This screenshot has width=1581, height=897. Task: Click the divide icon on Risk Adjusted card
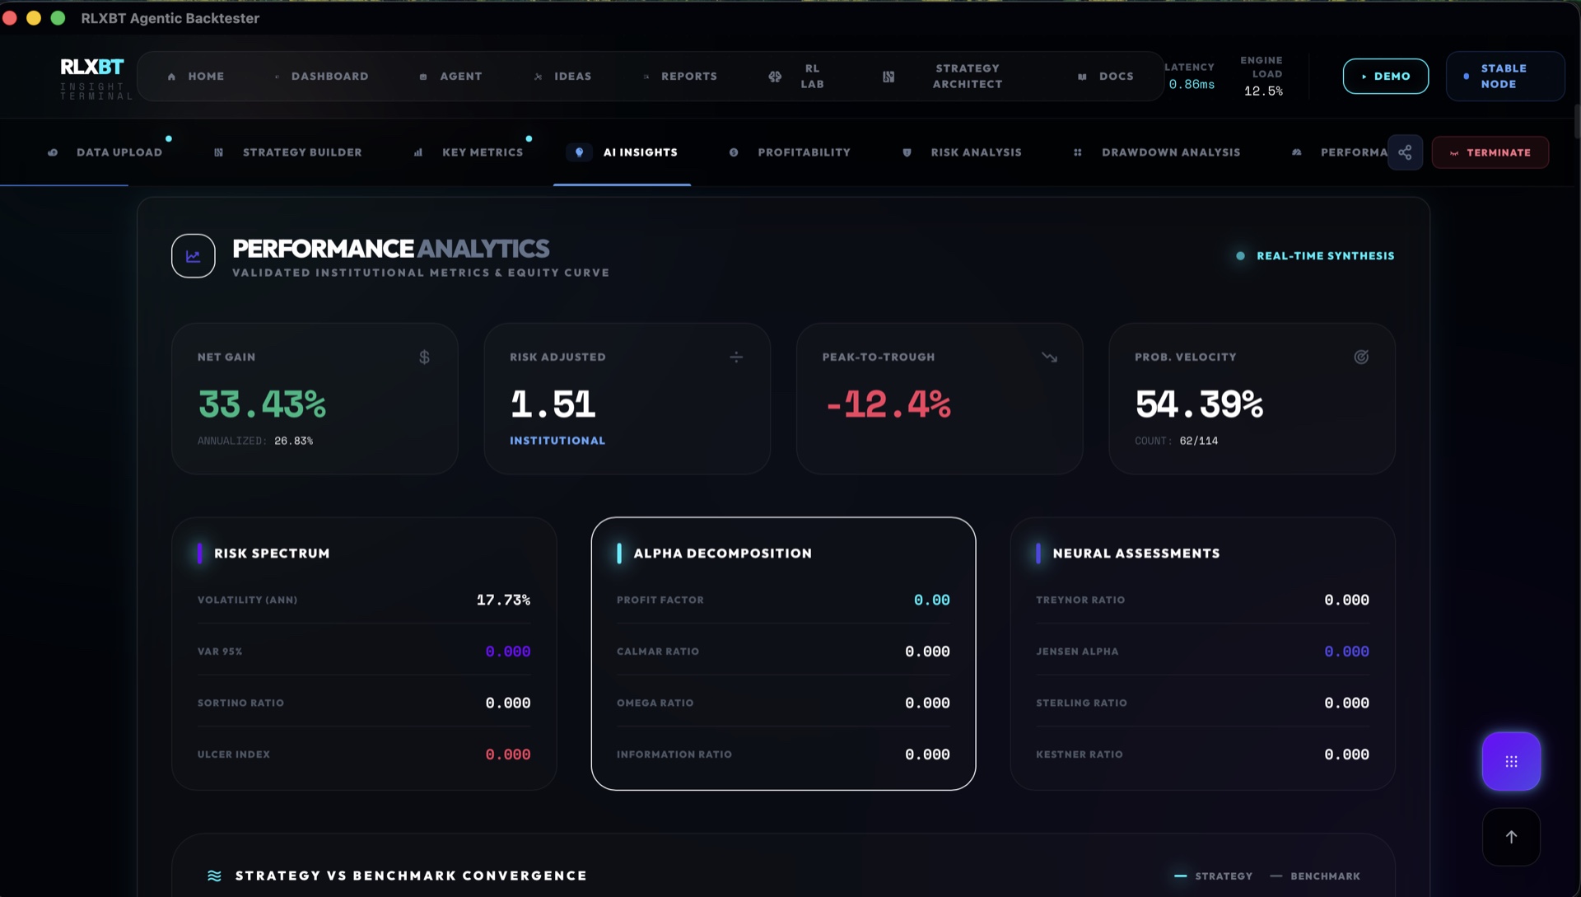click(x=736, y=357)
